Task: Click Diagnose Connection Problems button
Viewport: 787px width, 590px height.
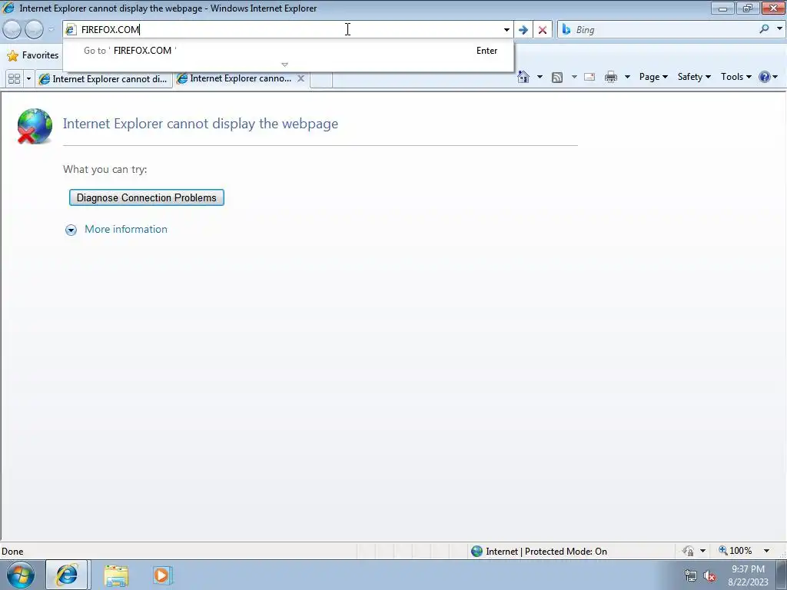Action: (x=147, y=197)
